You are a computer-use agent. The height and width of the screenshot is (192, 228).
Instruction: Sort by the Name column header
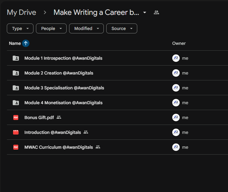(15, 43)
